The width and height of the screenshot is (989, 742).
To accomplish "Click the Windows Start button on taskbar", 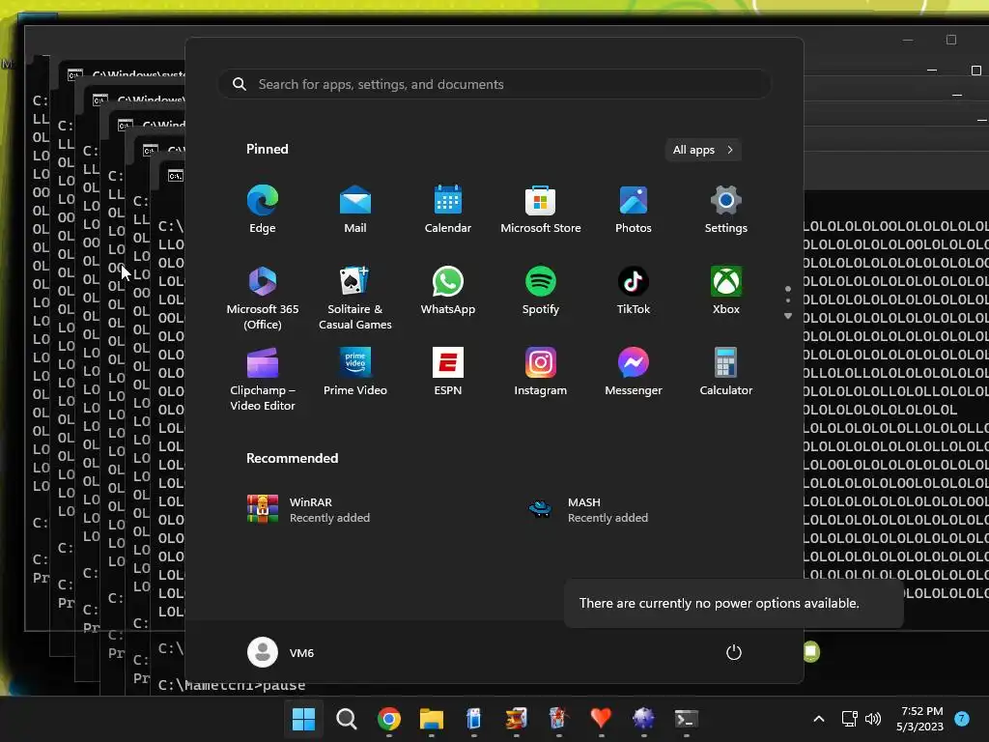I will click(x=303, y=719).
